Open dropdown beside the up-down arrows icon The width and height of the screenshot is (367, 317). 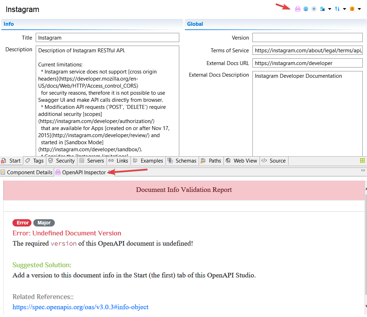344,9
